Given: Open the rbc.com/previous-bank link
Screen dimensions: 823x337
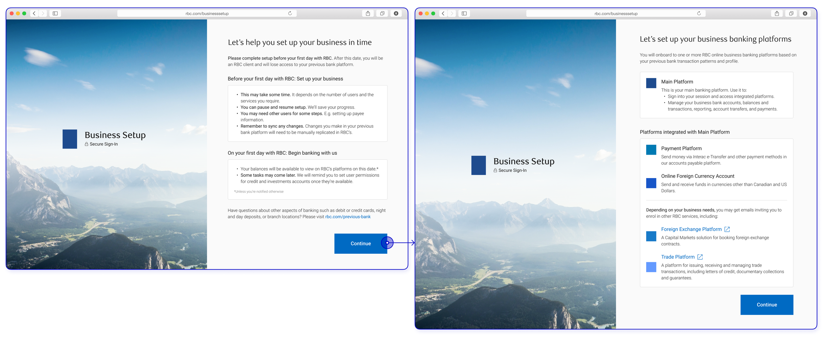Looking at the screenshot, I should 348,217.
